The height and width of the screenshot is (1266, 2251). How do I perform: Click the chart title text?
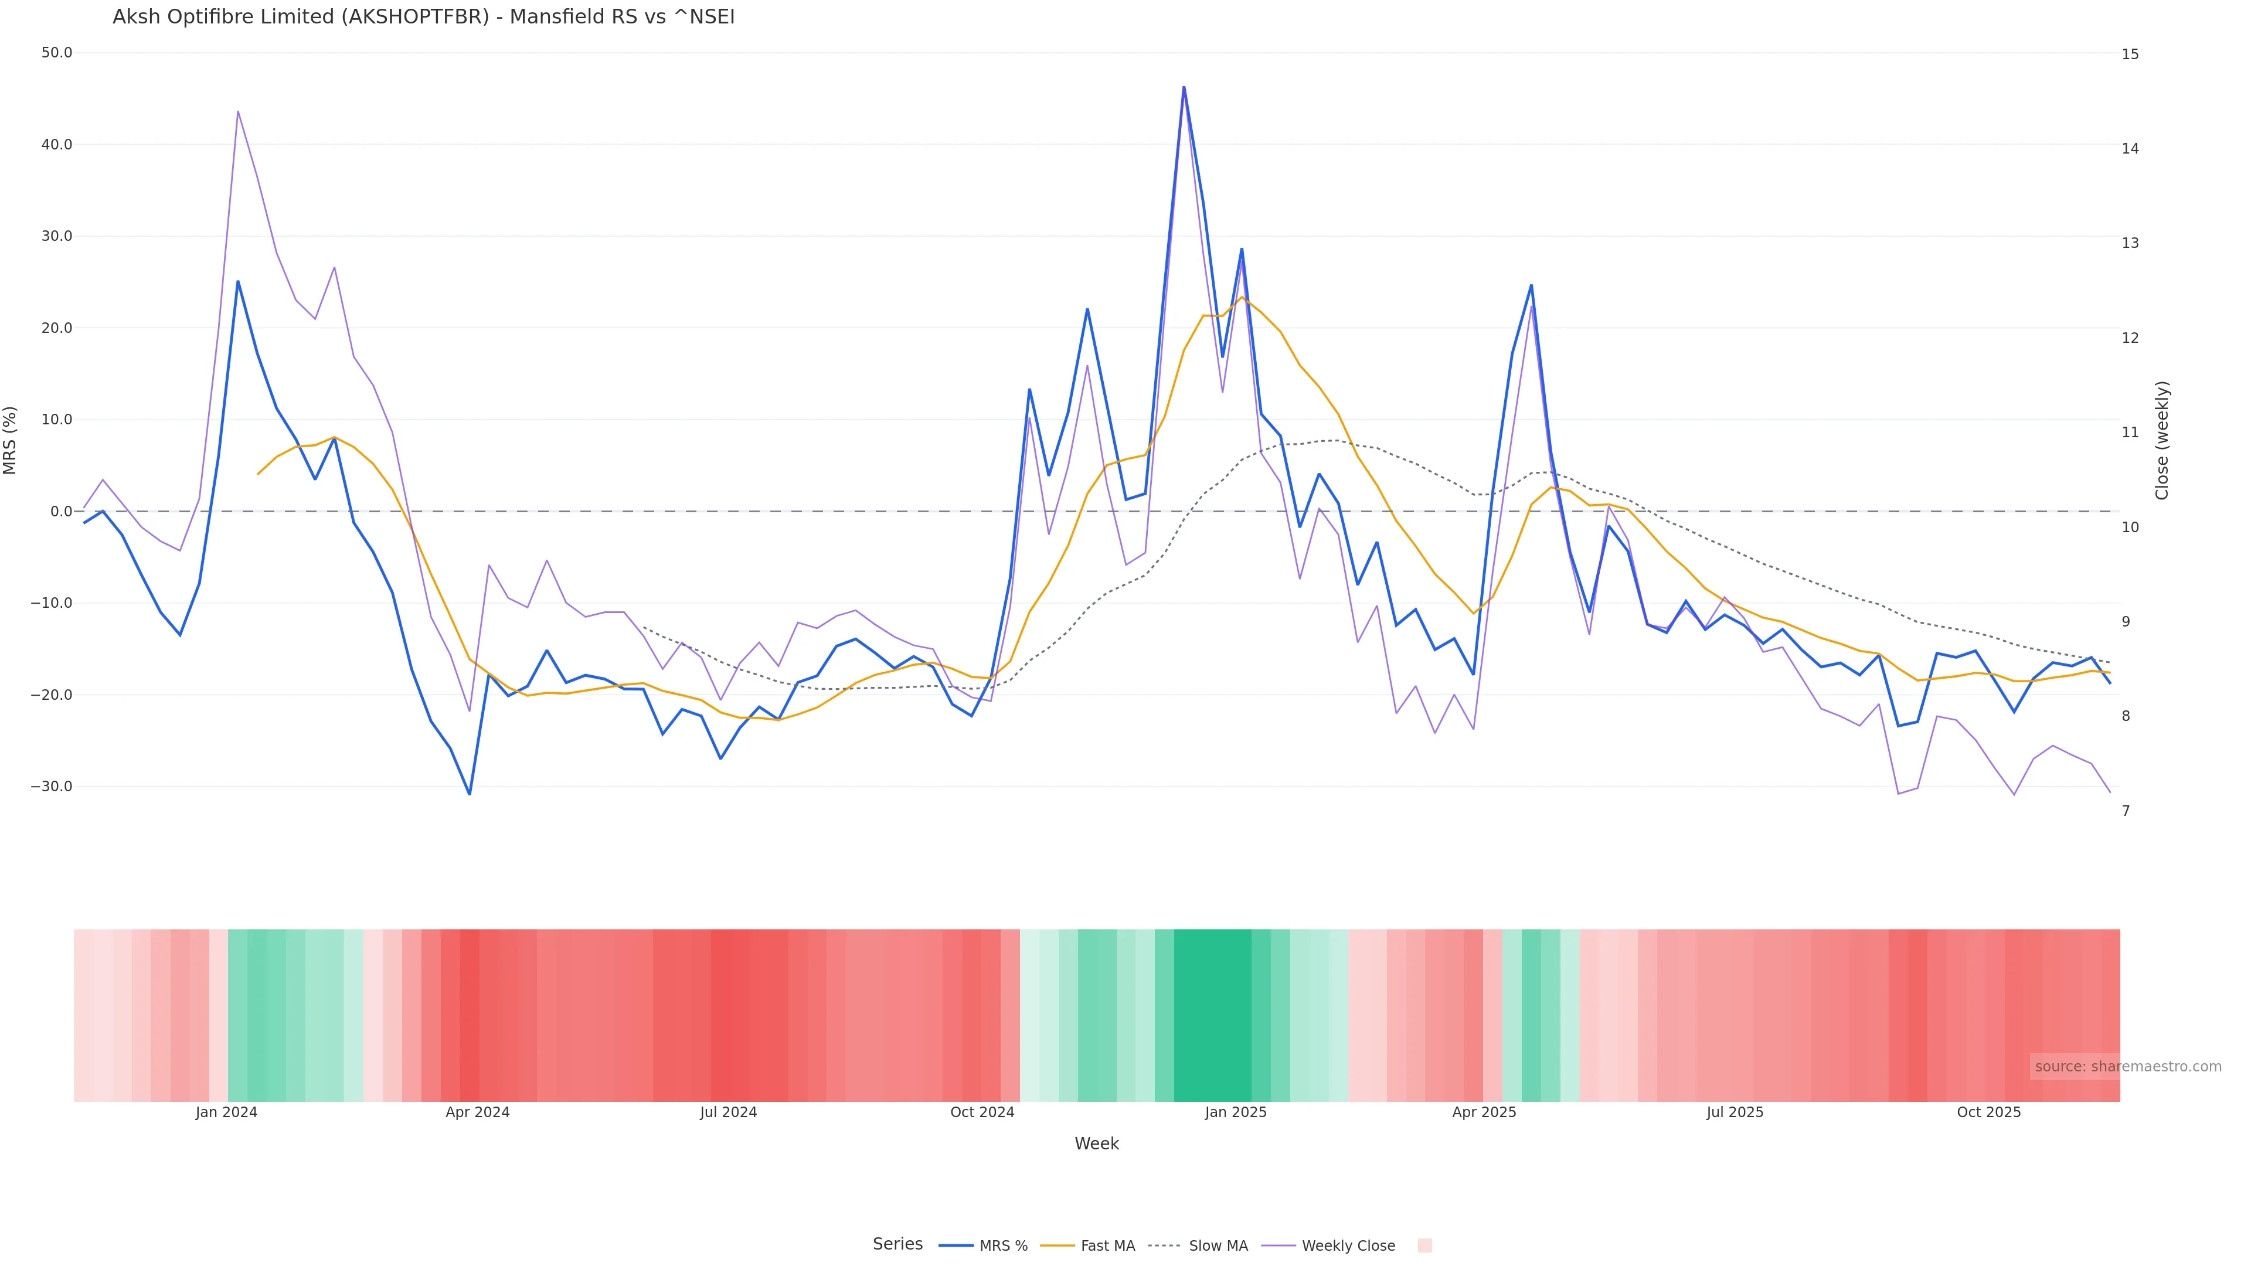point(423,16)
